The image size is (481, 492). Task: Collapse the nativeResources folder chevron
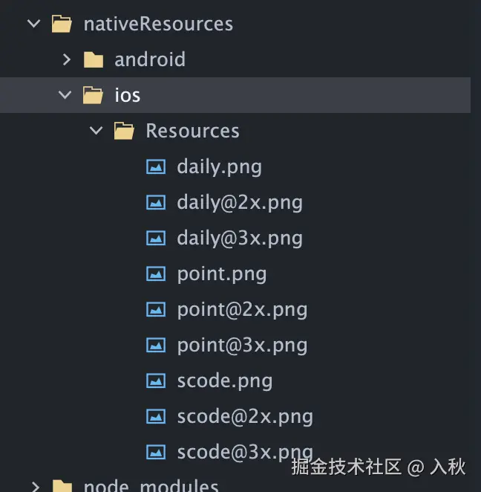click(x=33, y=24)
